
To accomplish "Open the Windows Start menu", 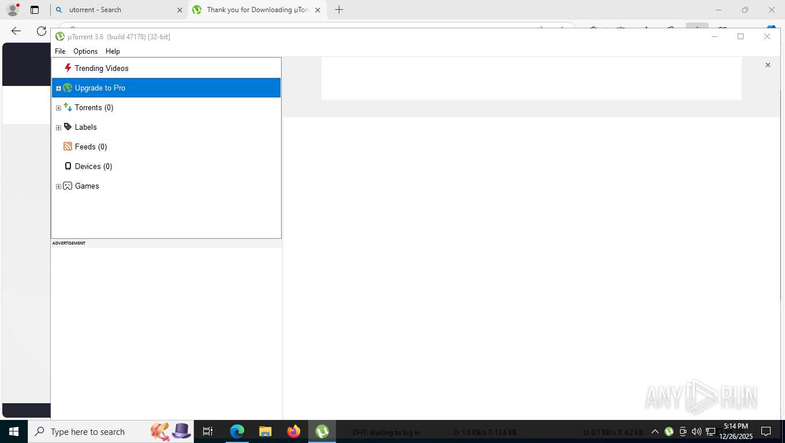I will 13,431.
